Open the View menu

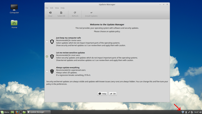(x=57, y=8)
